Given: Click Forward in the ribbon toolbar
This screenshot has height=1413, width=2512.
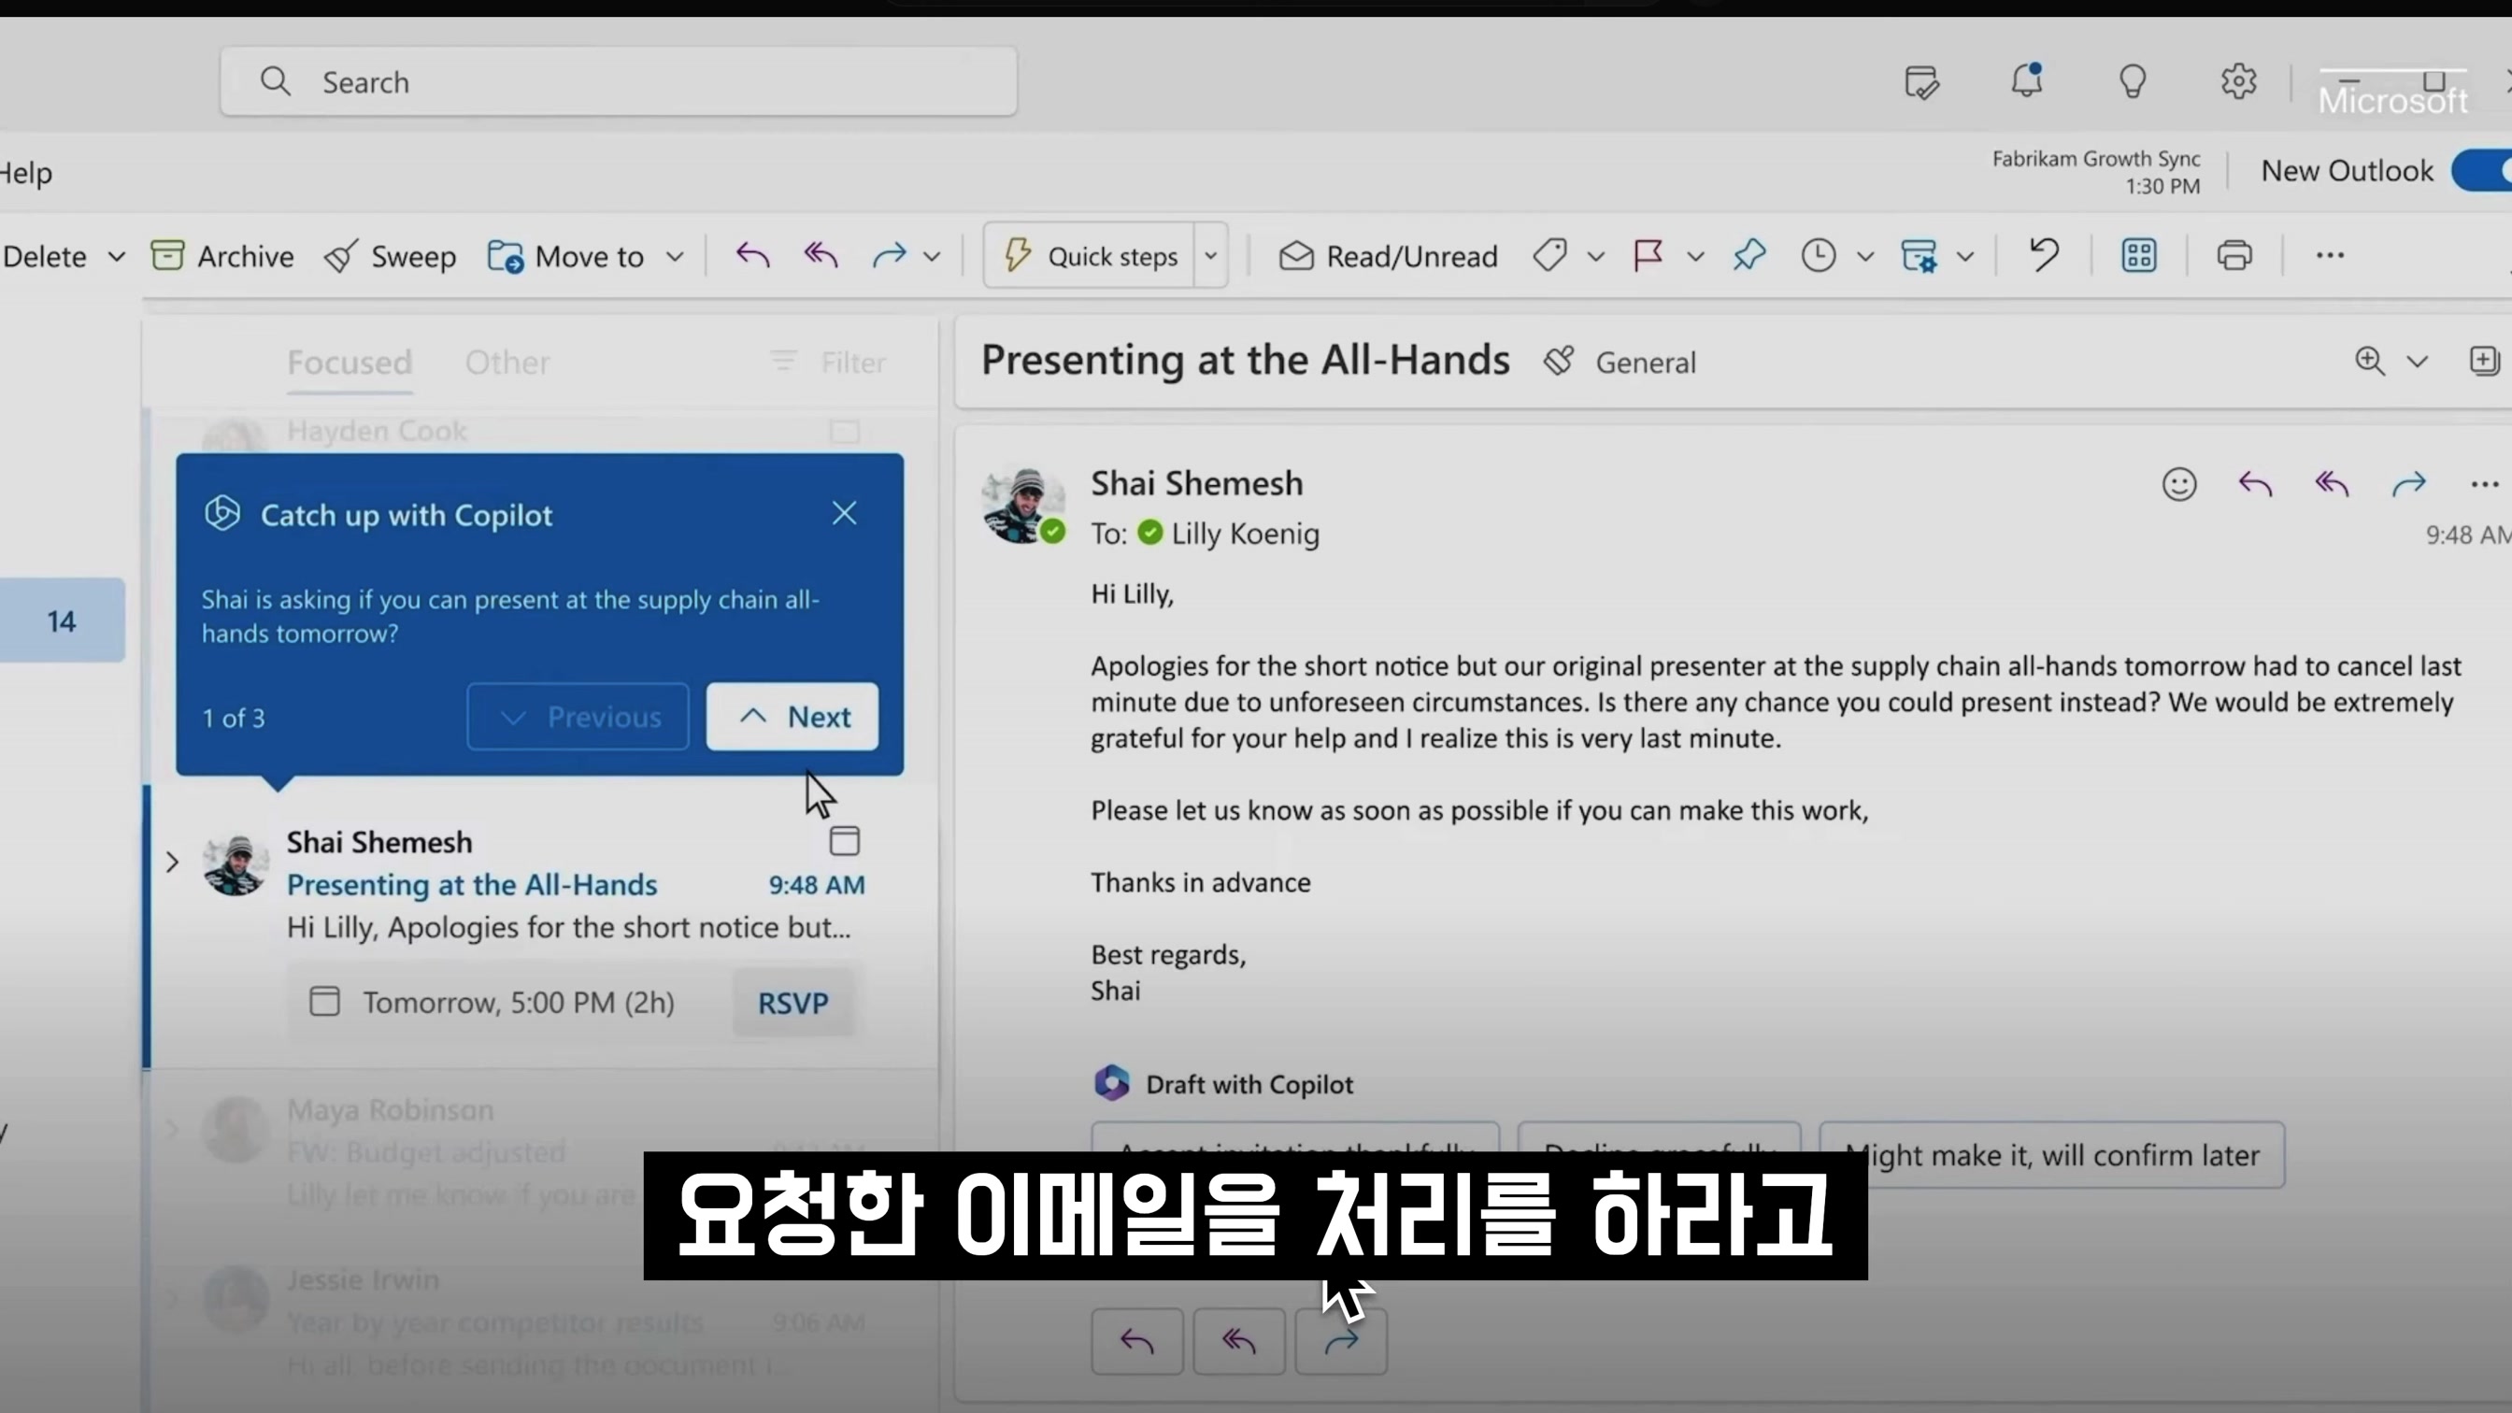Looking at the screenshot, I should coord(890,255).
